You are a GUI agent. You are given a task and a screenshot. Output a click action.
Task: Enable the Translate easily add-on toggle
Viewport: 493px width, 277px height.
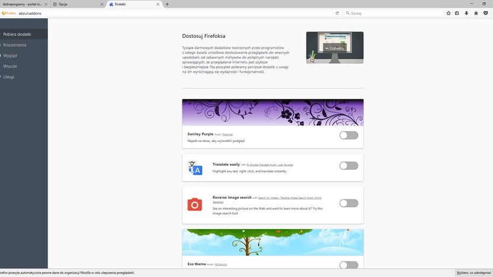[x=348, y=166]
